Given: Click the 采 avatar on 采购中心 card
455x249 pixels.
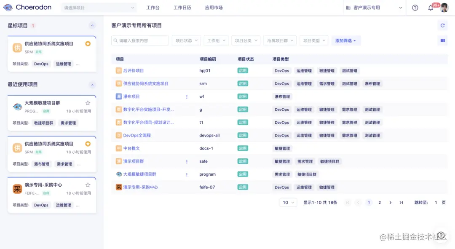Looking at the screenshot, I should tap(17, 189).
